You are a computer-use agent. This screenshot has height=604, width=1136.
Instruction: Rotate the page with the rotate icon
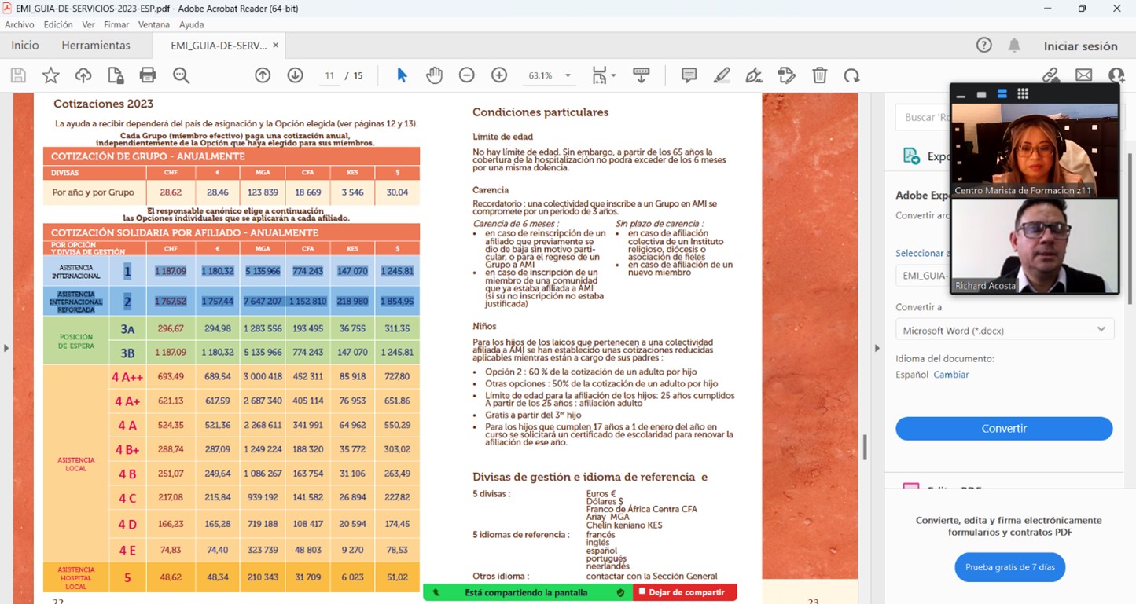pyautogui.click(x=851, y=75)
